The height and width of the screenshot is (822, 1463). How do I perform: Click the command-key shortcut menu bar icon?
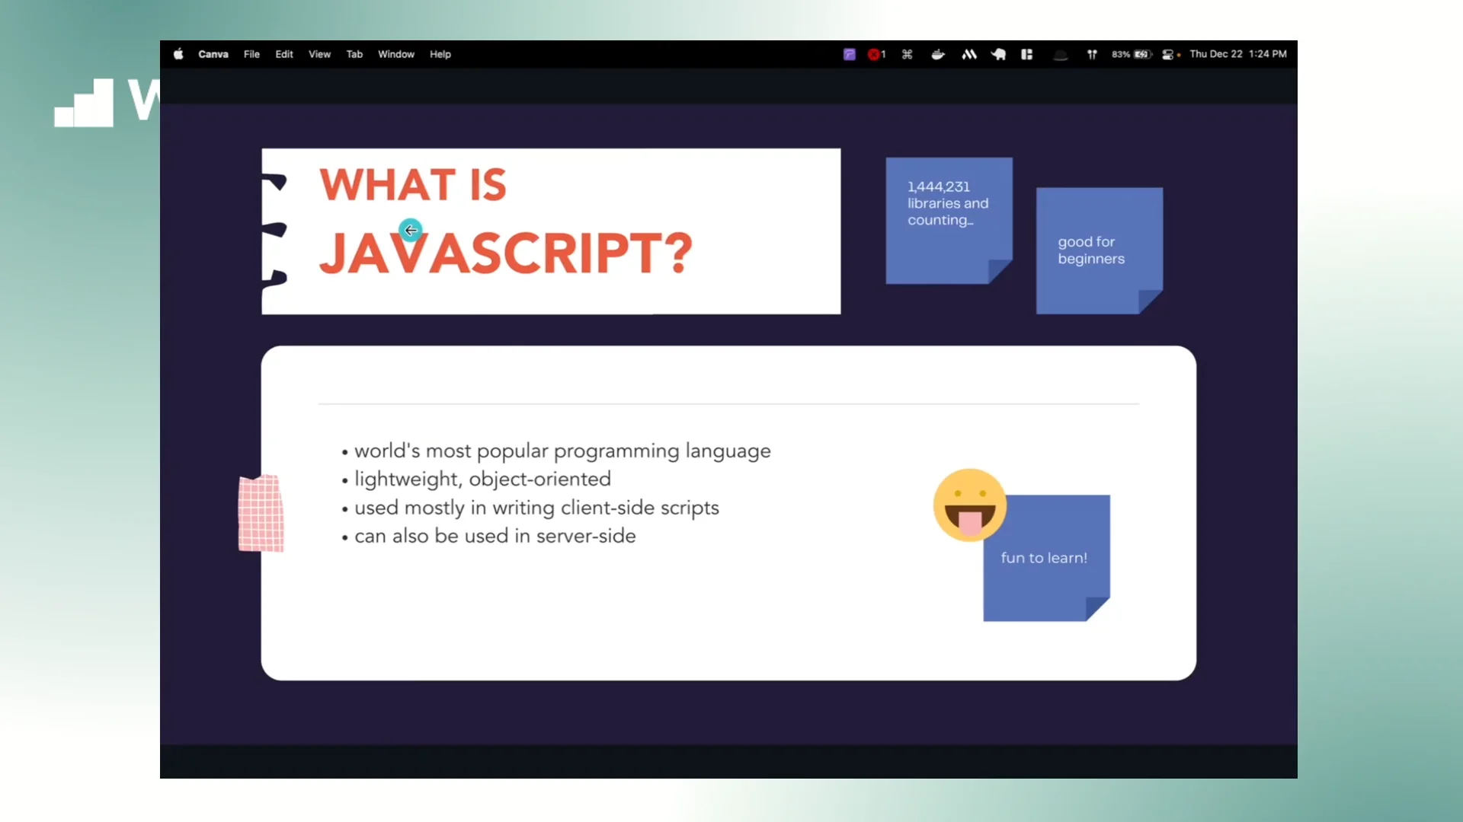907,54
